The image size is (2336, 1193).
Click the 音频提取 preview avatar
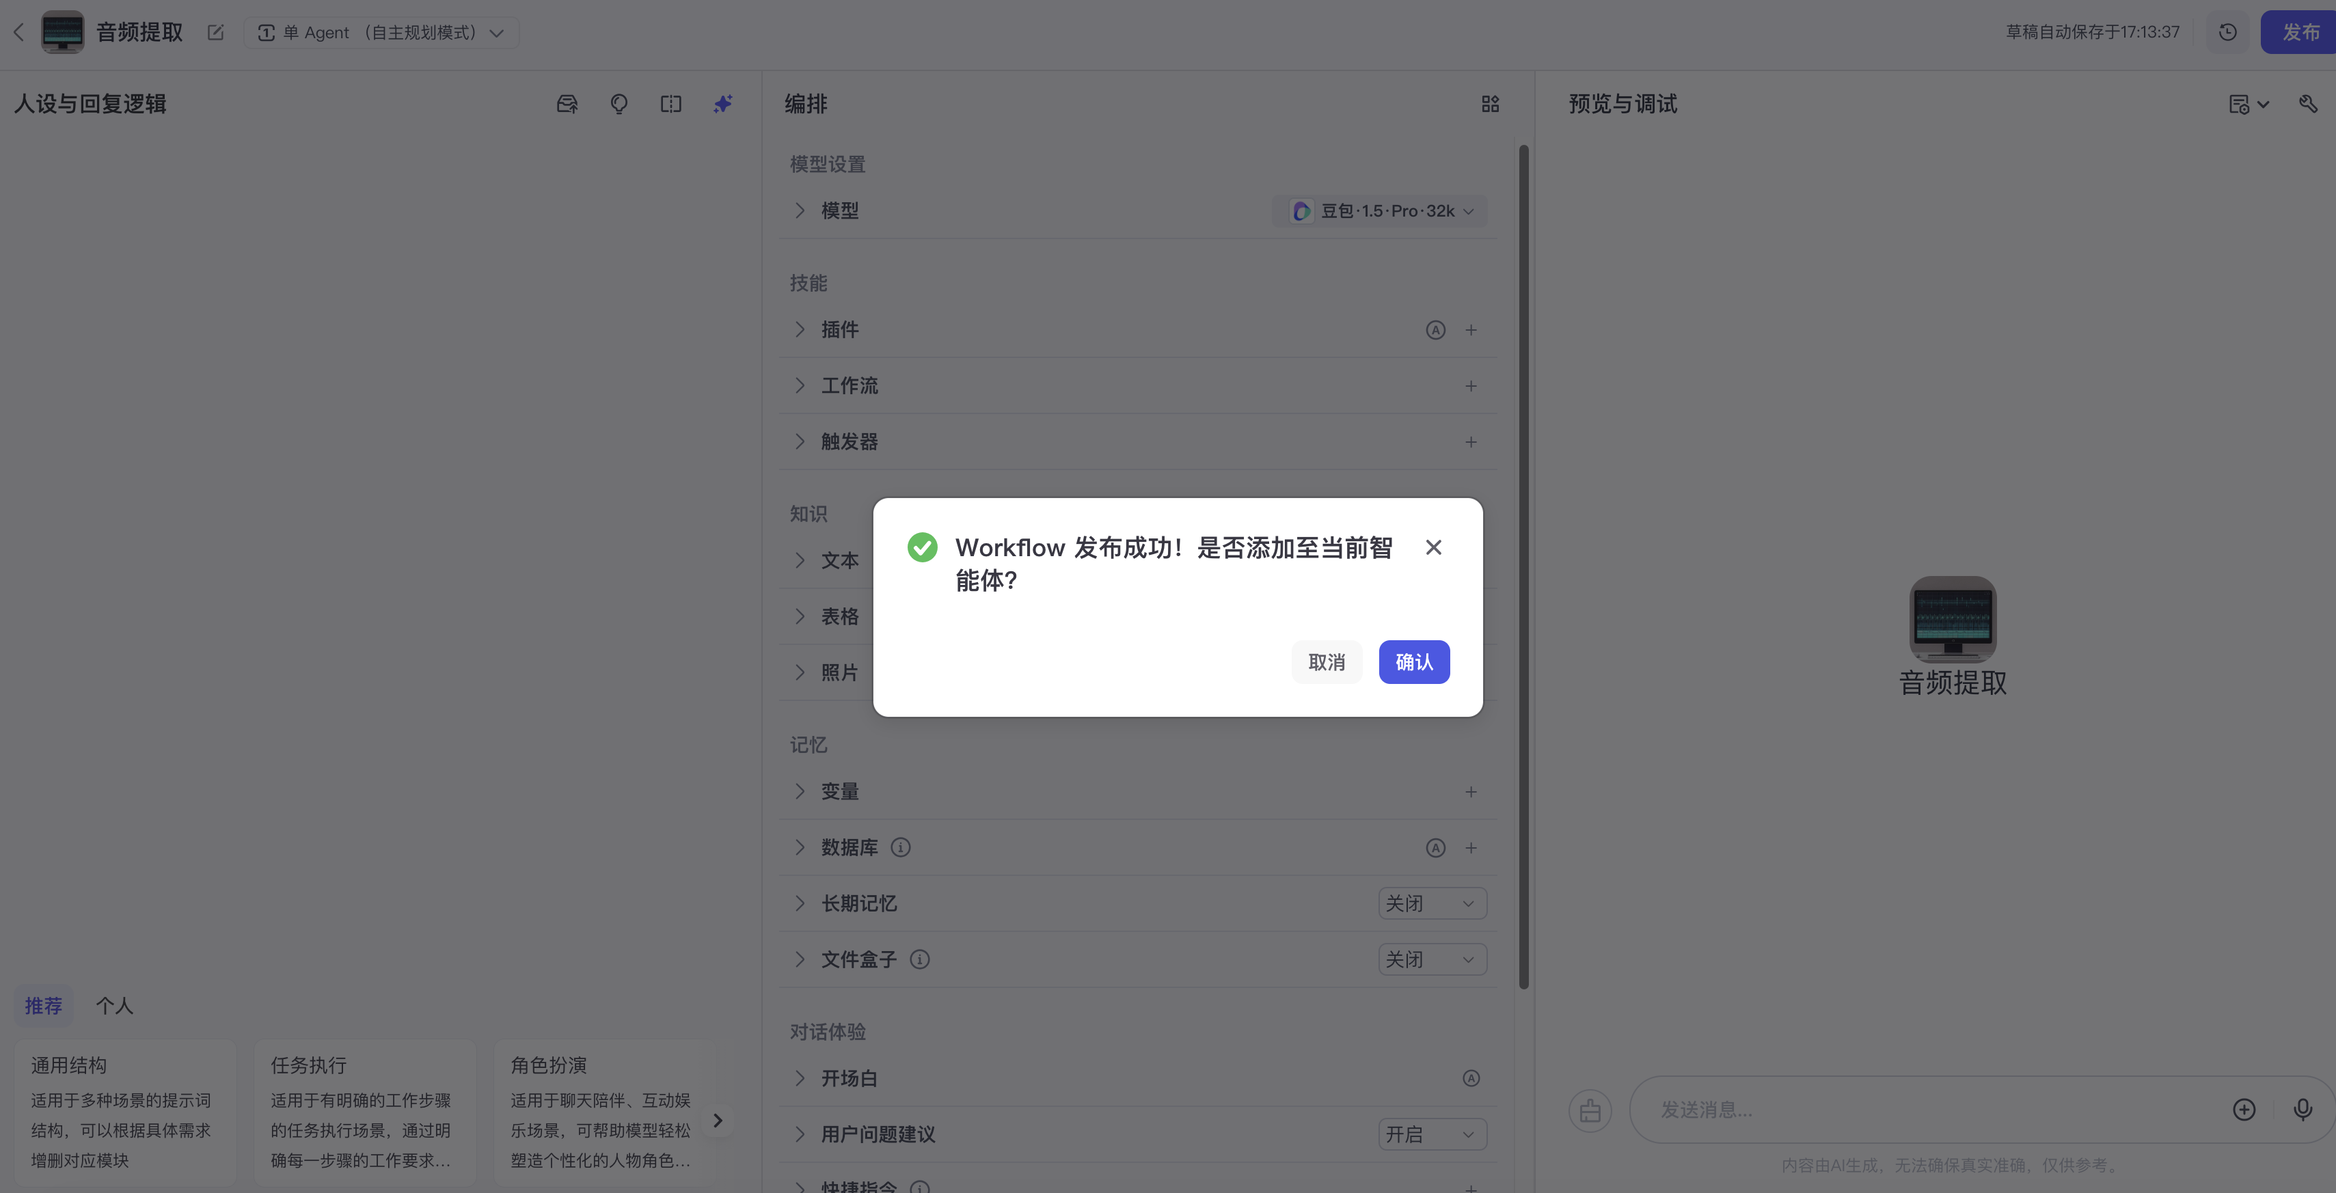tap(1953, 619)
